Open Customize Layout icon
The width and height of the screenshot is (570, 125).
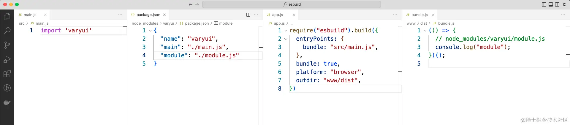tap(564, 4)
